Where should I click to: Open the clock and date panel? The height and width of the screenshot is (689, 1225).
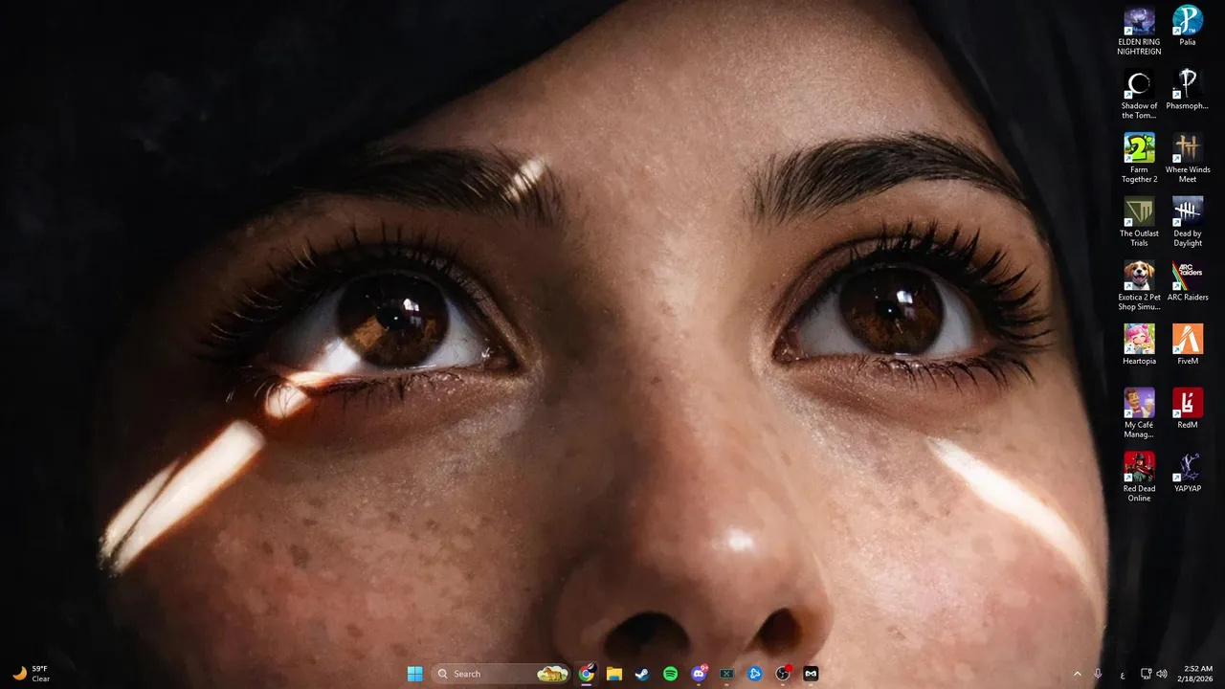(x=1197, y=674)
